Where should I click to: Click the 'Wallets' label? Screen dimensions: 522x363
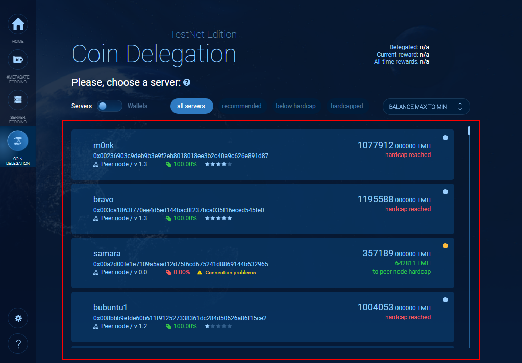coord(137,106)
